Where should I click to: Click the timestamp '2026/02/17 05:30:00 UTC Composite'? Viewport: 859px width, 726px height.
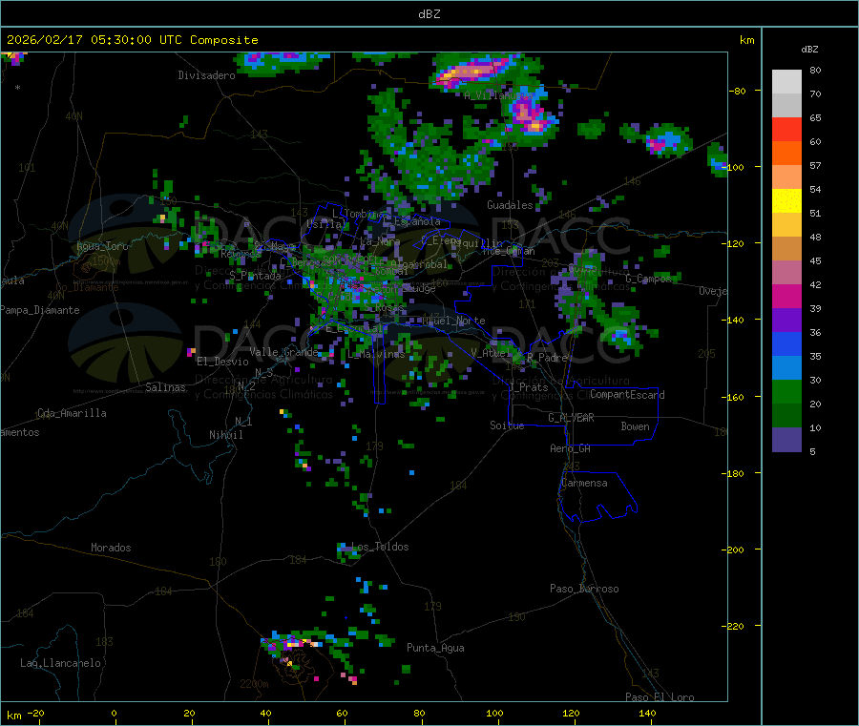132,40
